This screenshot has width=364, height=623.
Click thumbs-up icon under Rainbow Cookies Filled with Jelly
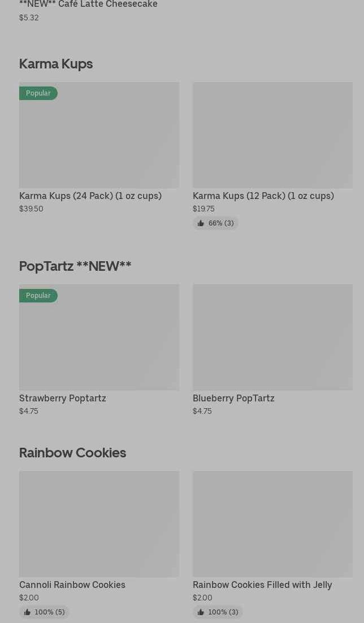201,612
